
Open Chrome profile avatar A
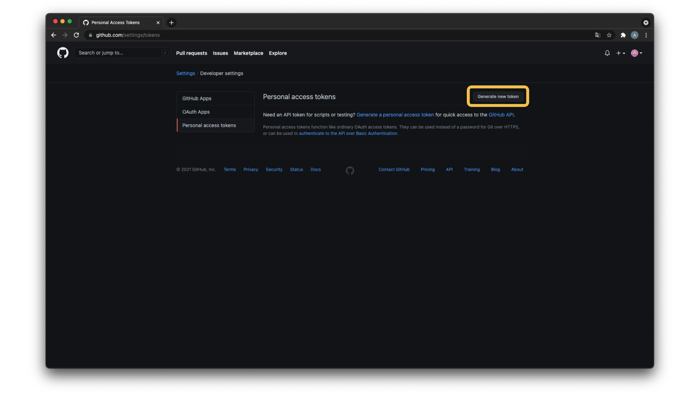pos(635,35)
